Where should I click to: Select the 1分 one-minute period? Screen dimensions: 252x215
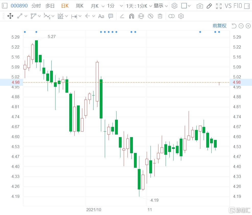coord(111,6)
